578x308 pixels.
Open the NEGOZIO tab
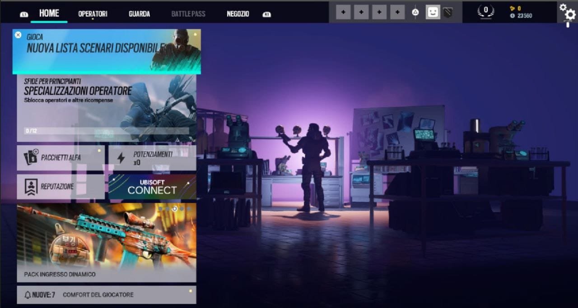point(238,14)
